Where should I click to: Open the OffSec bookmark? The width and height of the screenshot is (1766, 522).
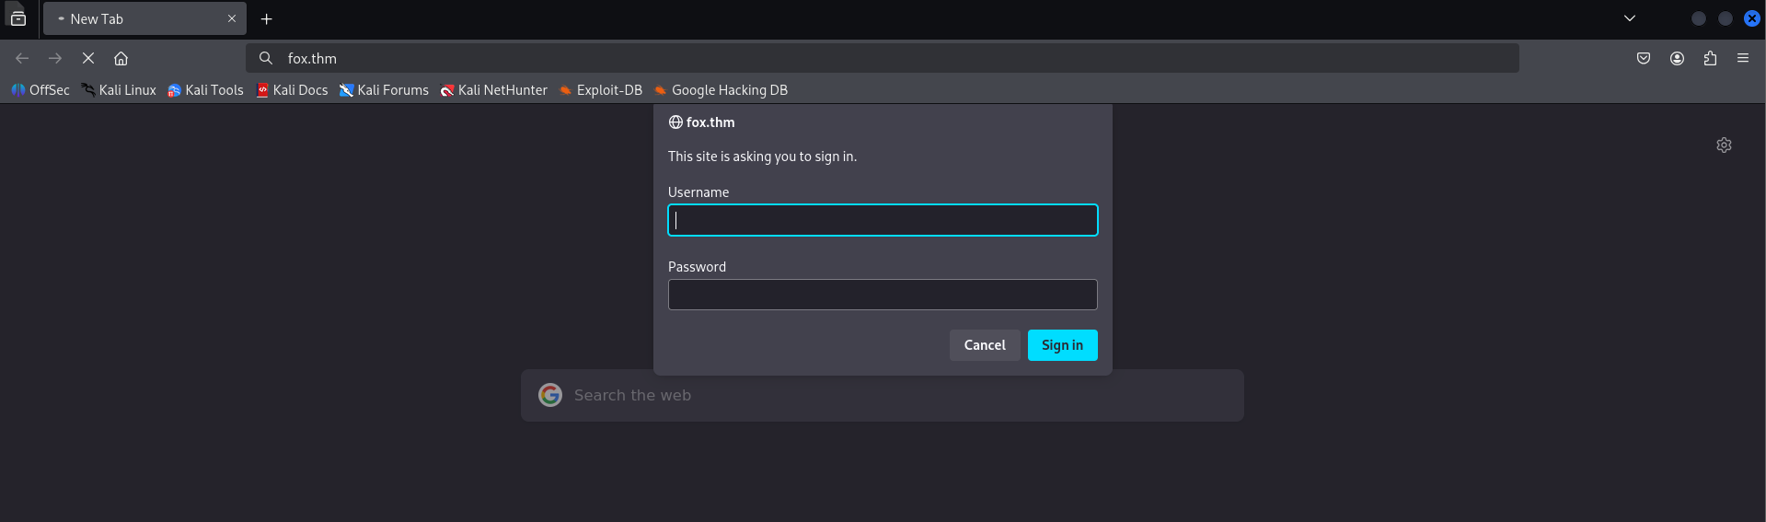(40, 90)
